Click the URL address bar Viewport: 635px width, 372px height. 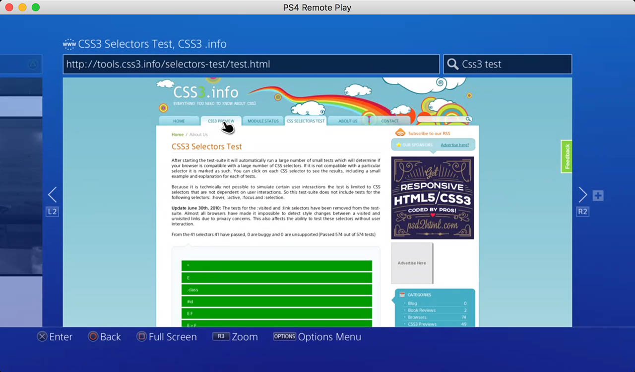[x=251, y=64]
